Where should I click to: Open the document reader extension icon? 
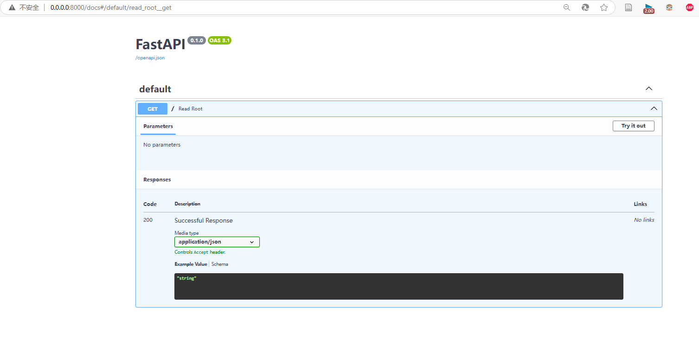pyautogui.click(x=628, y=7)
